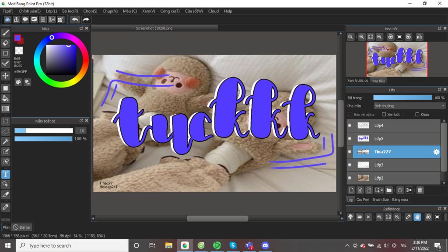Click the canvas horizontal scrollbar

(217, 219)
